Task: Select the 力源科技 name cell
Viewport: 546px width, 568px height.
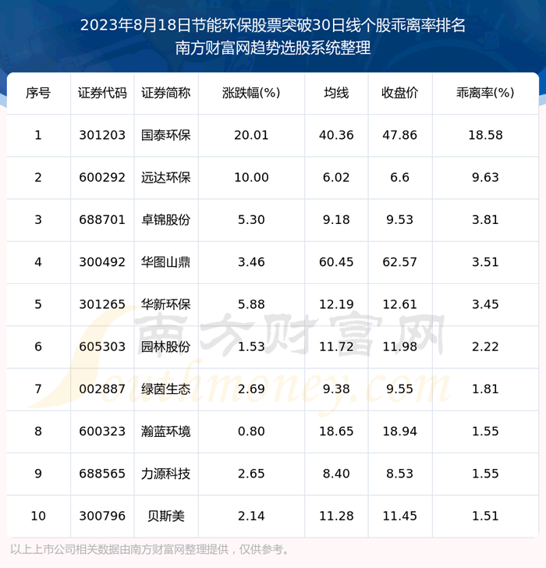Action: [x=166, y=474]
